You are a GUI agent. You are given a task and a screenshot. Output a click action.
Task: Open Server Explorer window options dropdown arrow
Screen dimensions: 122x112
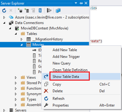pyautogui.click(x=76, y=3)
